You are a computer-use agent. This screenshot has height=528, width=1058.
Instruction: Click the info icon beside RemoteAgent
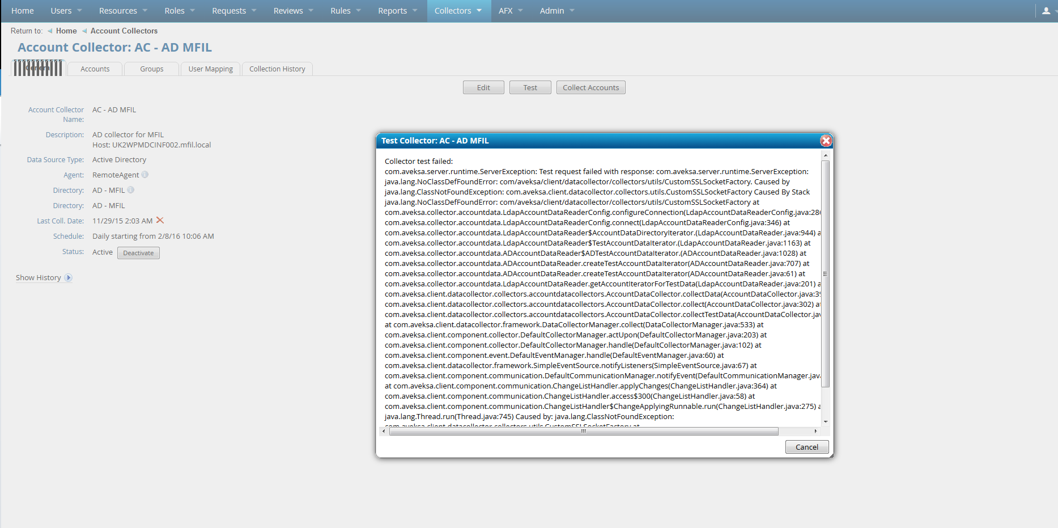click(x=145, y=175)
